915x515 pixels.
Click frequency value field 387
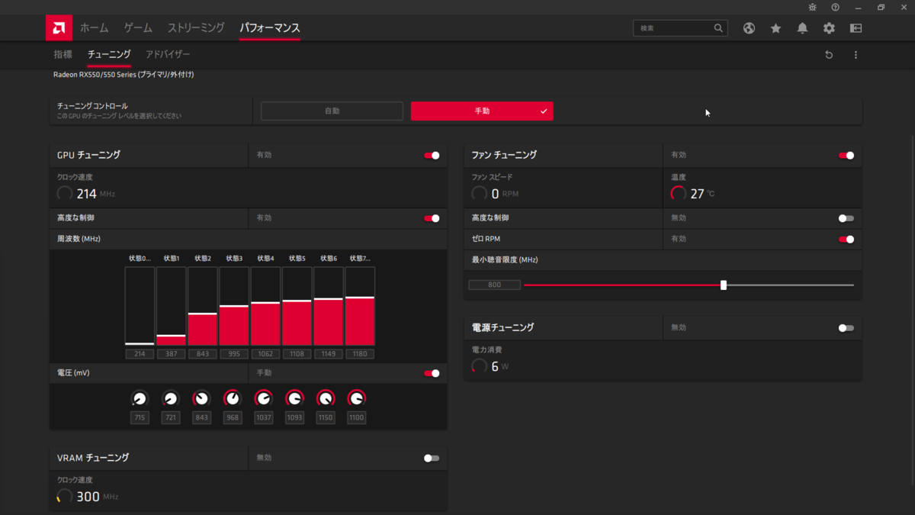(171, 354)
